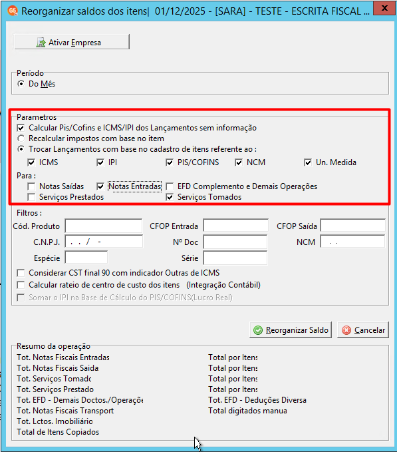Uncheck the IPI checkbox
The width and height of the screenshot is (397, 452).
click(x=100, y=162)
